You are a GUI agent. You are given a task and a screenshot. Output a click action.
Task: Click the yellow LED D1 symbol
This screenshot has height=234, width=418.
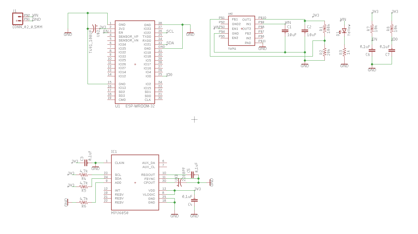pos(344,31)
